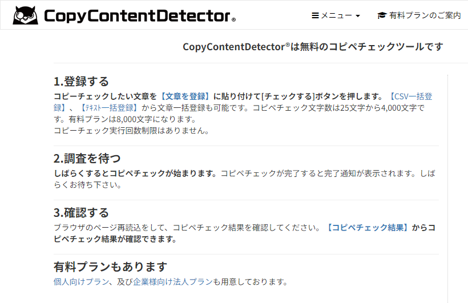Follow the 企業様向け法人プラン link
This screenshot has width=468, height=303.
(x=173, y=282)
